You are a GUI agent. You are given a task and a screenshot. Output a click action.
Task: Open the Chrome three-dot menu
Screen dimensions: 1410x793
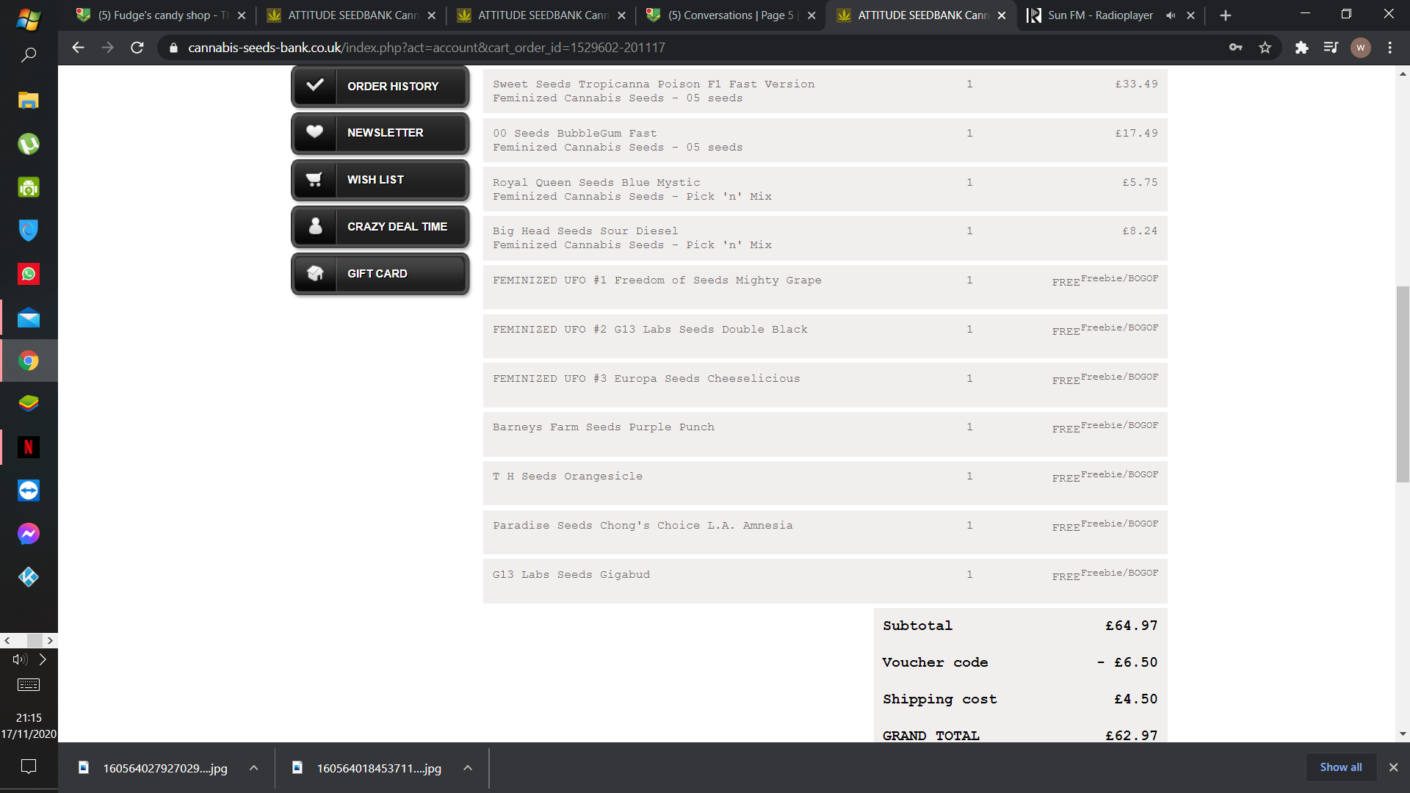click(x=1390, y=48)
